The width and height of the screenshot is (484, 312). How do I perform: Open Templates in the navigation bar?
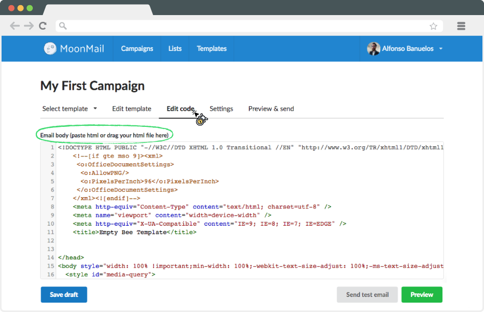[x=212, y=48]
